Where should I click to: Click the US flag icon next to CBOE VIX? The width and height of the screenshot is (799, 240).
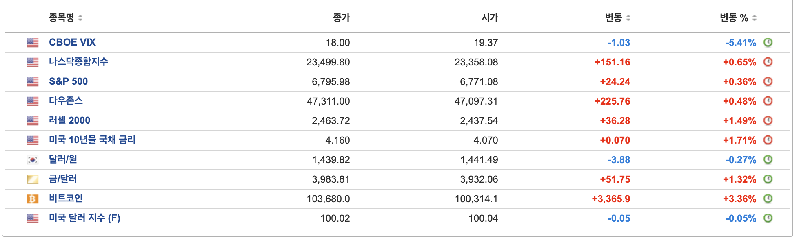(x=33, y=42)
